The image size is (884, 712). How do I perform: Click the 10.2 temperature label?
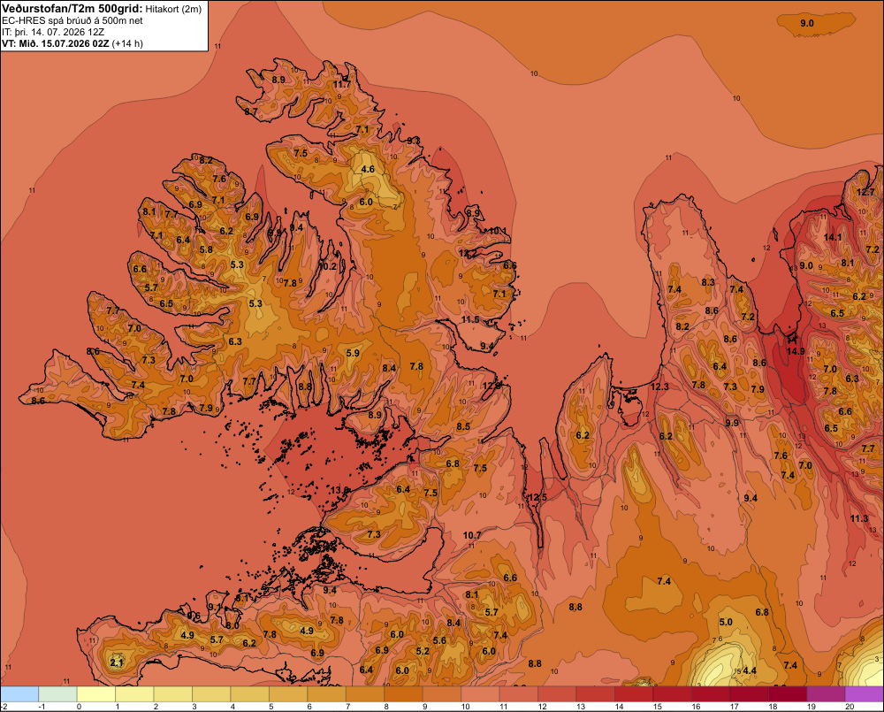point(328,266)
